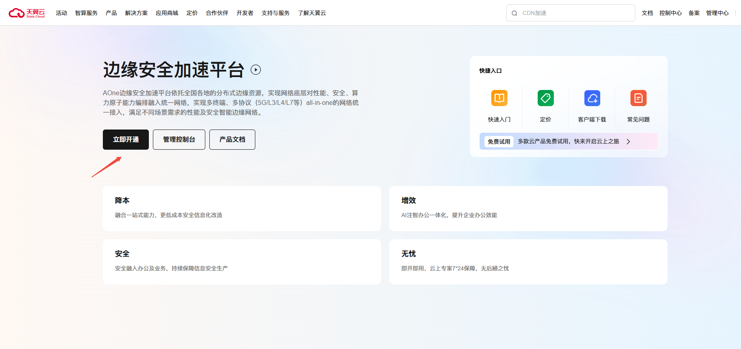Click the 立即开通 button
The image size is (741, 349).
[x=126, y=140]
